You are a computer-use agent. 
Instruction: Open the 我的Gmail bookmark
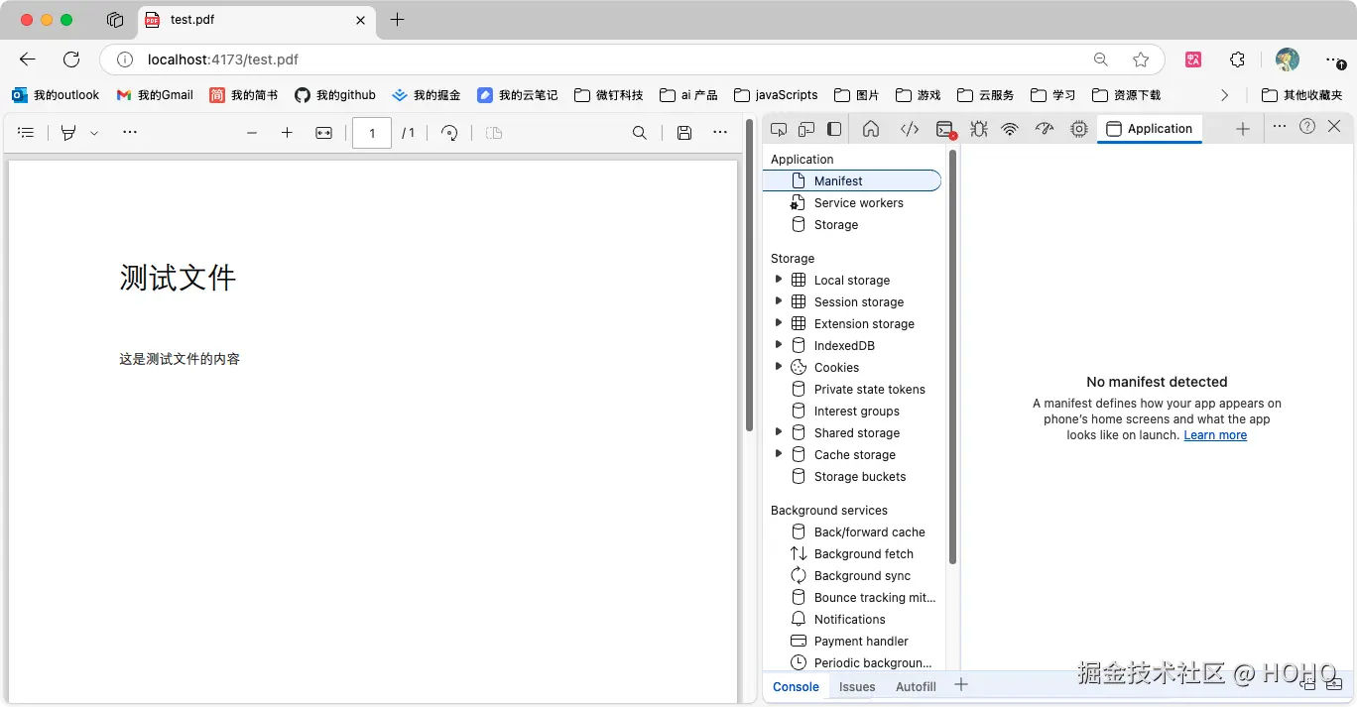[154, 95]
